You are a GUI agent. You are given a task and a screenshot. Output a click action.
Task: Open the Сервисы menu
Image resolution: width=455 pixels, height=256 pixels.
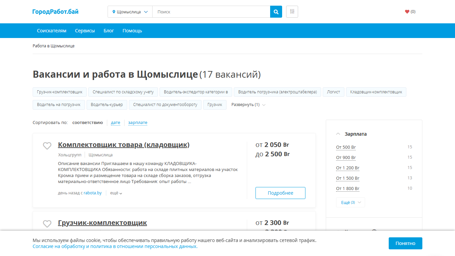tap(85, 31)
